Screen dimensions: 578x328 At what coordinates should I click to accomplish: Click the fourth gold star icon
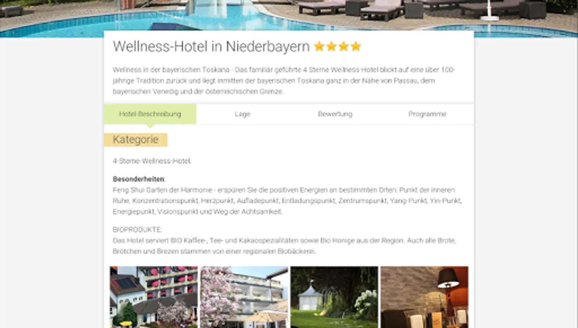point(356,46)
